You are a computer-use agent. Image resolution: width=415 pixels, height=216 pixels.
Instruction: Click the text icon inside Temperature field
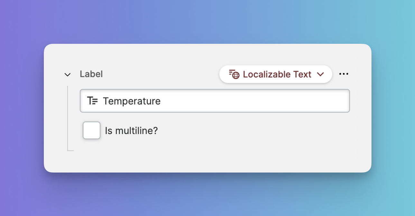[92, 101]
